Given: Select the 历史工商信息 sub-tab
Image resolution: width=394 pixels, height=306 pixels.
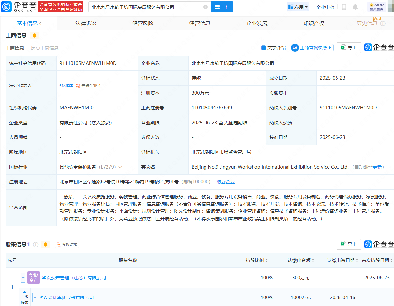Looking at the screenshot, I should click(x=45, y=48).
